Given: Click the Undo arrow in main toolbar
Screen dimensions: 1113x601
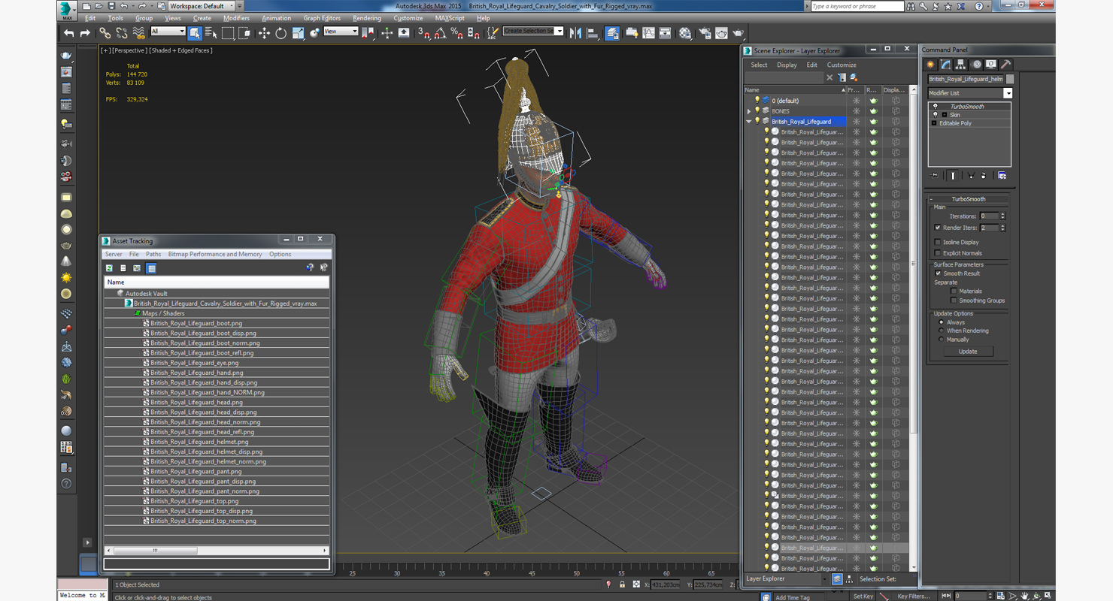Looking at the screenshot, I should (x=69, y=33).
